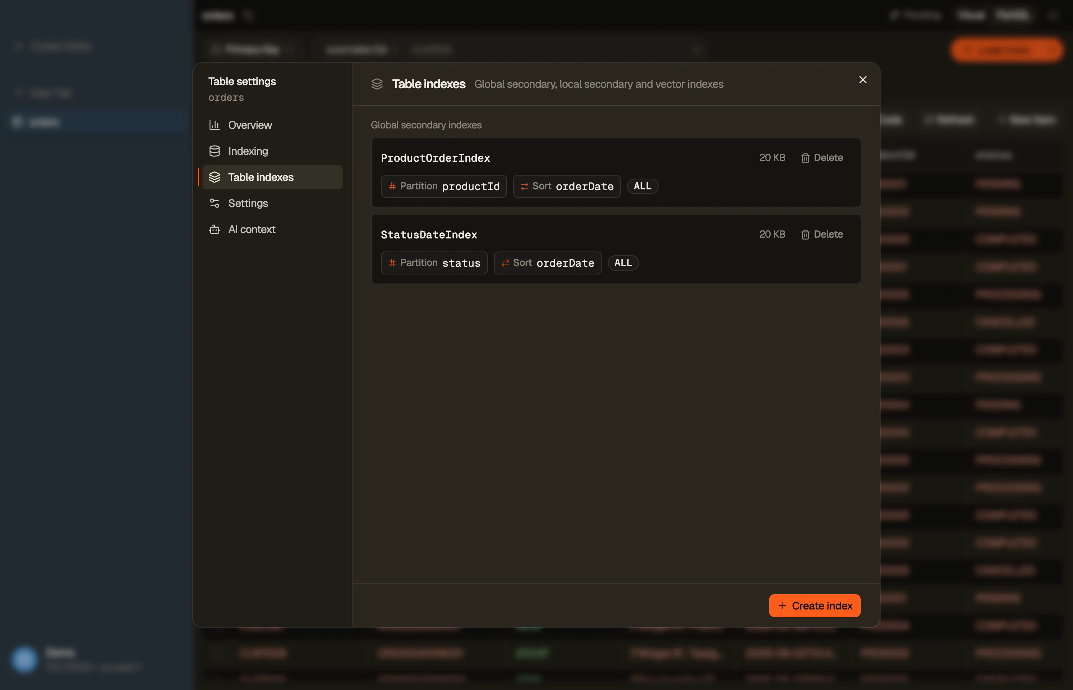Click the orders table name under Table settings
The width and height of the screenshot is (1073, 690).
[226, 97]
